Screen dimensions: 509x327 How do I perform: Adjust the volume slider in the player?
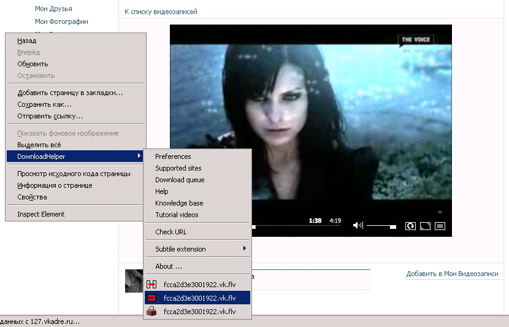coord(381,226)
